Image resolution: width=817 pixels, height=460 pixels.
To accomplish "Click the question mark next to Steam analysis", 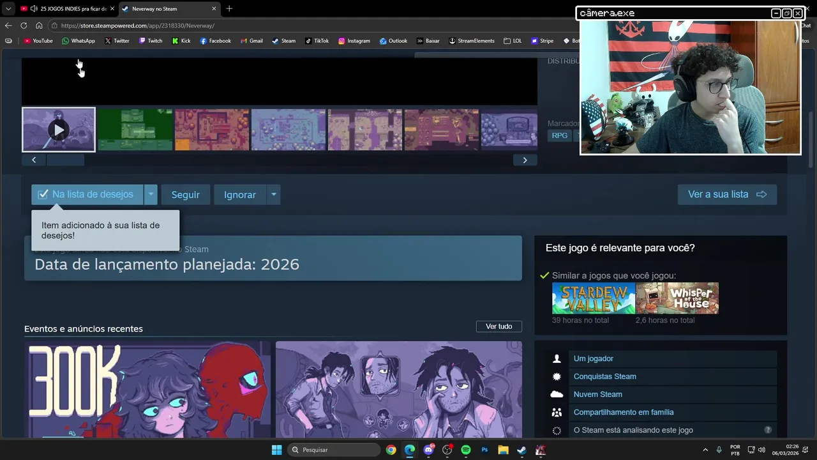I will (x=768, y=430).
